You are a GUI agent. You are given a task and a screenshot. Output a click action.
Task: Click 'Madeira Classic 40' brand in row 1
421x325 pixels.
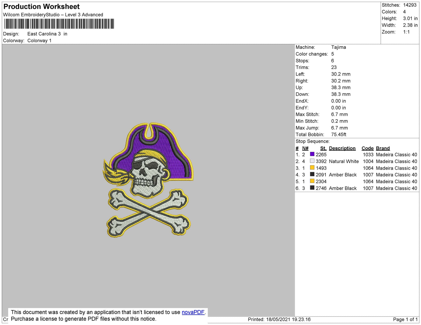pyautogui.click(x=397, y=154)
